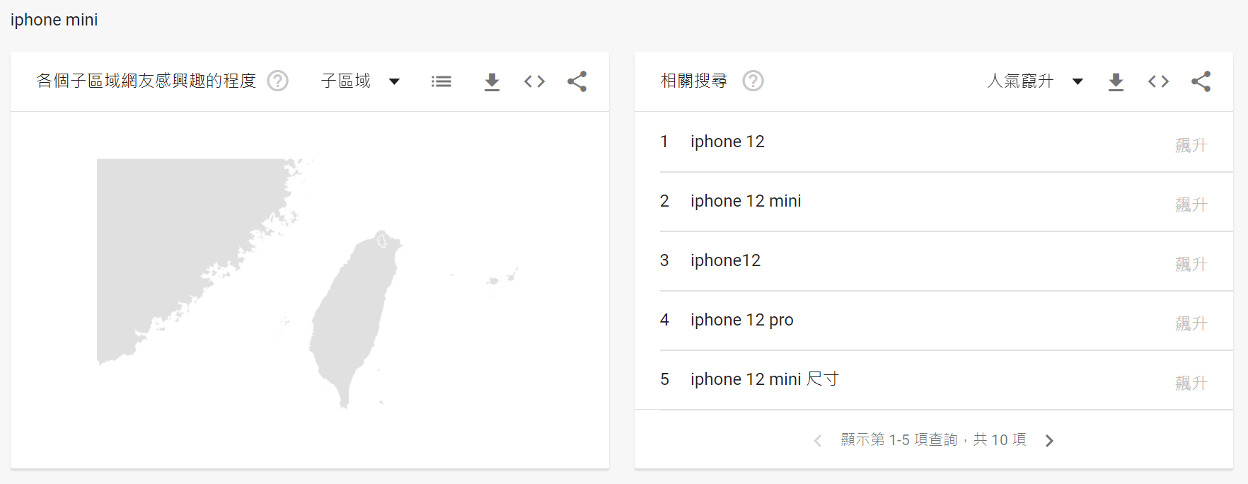Switch region panel to list view

point(441,81)
